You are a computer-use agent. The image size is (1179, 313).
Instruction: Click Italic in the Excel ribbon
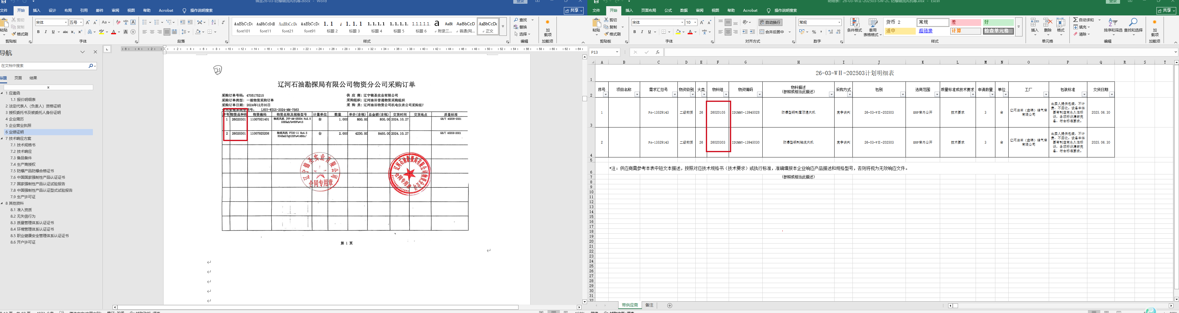[x=642, y=32]
